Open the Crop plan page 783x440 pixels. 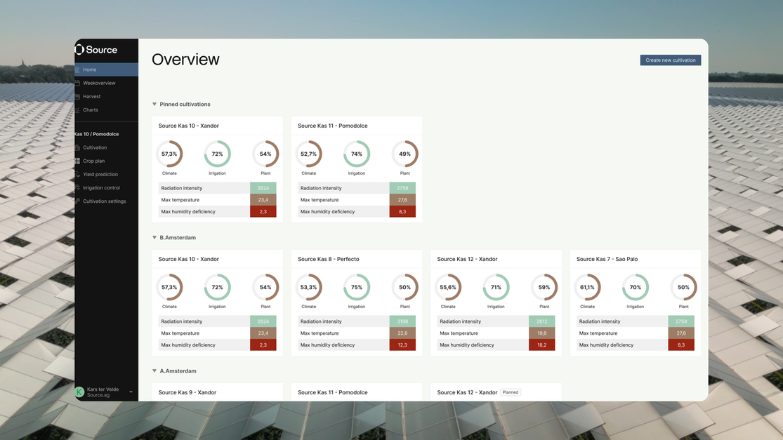point(94,161)
